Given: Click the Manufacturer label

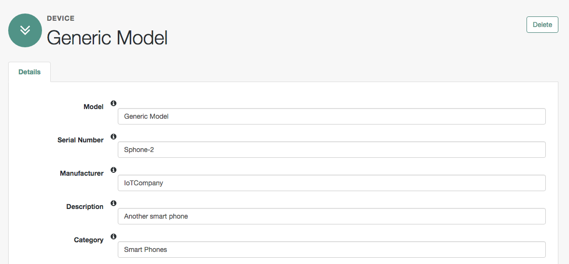Looking at the screenshot, I should pyautogui.click(x=82, y=174).
